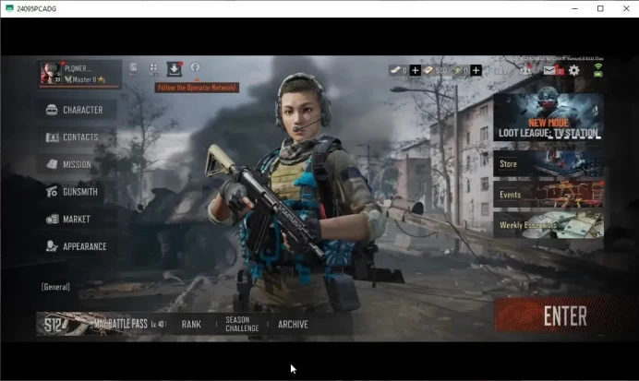
Task: Open the Store banner
Action: (x=549, y=163)
